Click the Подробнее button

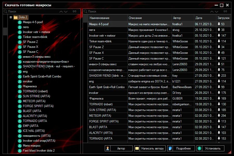pos(181,148)
